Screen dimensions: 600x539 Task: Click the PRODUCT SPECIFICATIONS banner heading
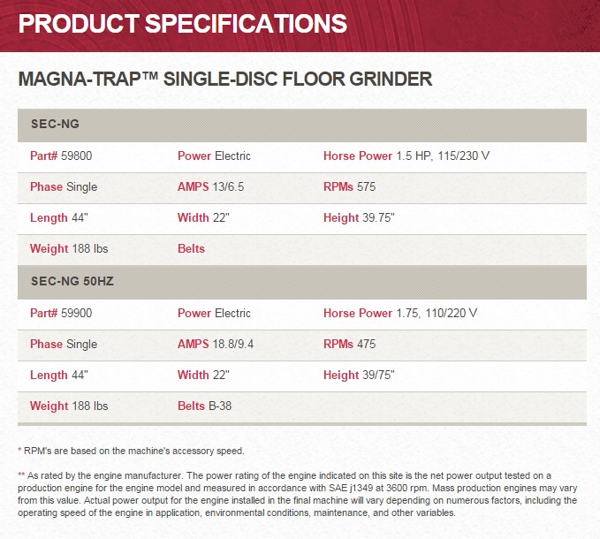[x=183, y=23]
